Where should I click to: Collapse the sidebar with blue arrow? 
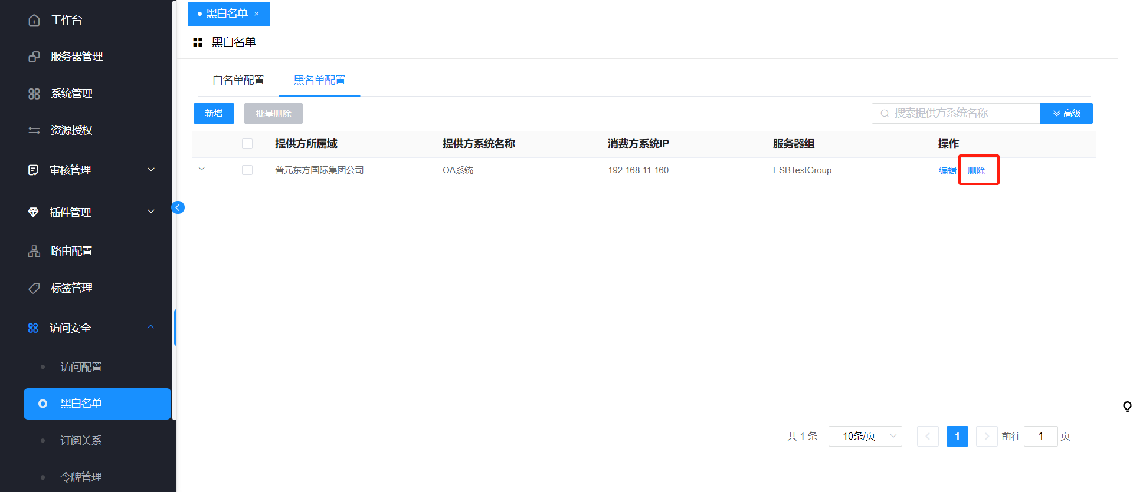coord(178,207)
